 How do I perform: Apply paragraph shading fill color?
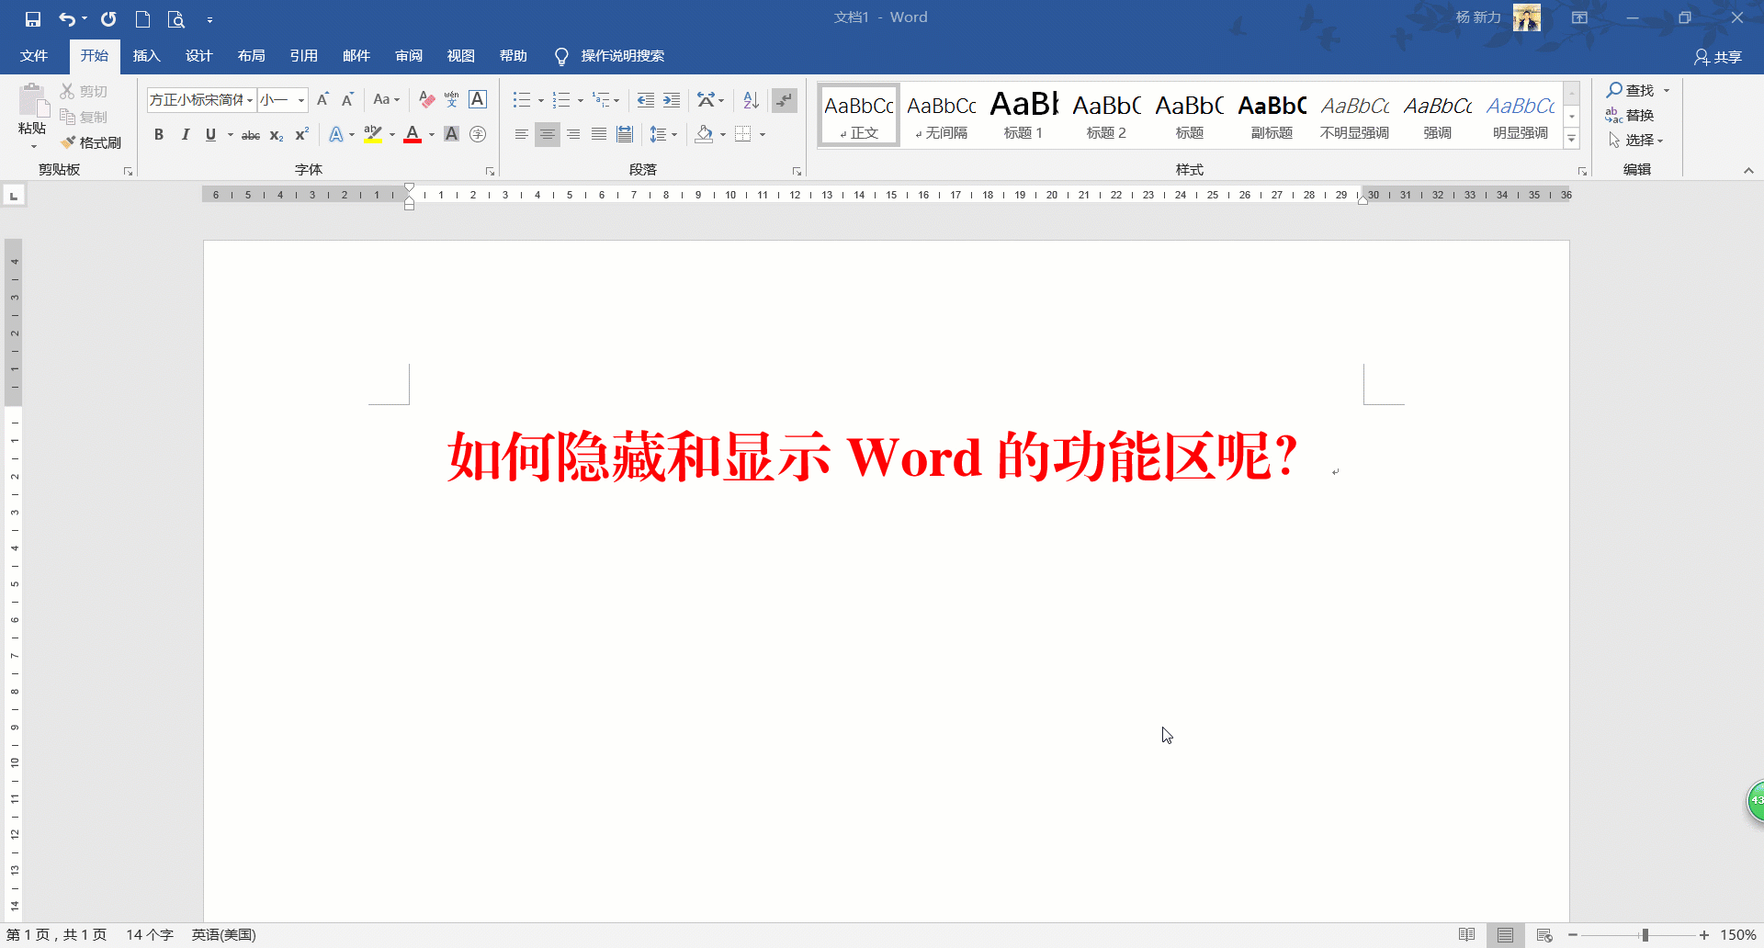pyautogui.click(x=704, y=135)
